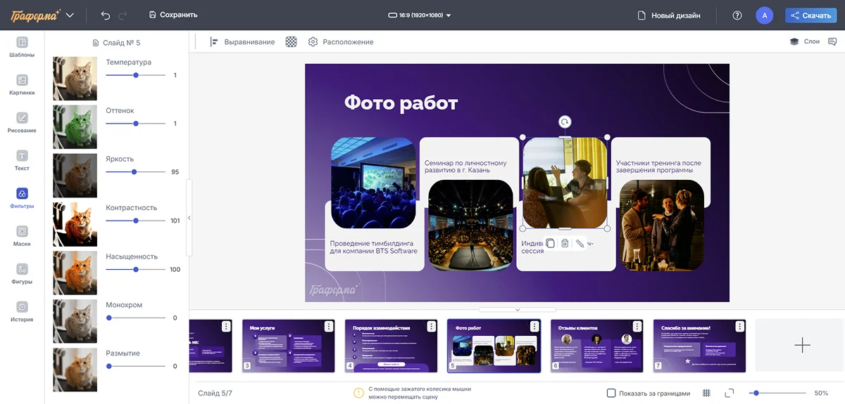Open the Фигуры shapes panel

[x=22, y=275]
